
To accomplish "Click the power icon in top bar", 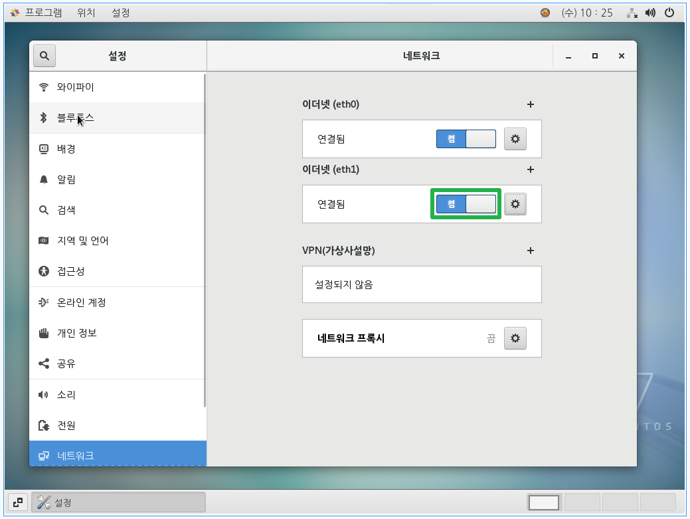I will tap(669, 13).
